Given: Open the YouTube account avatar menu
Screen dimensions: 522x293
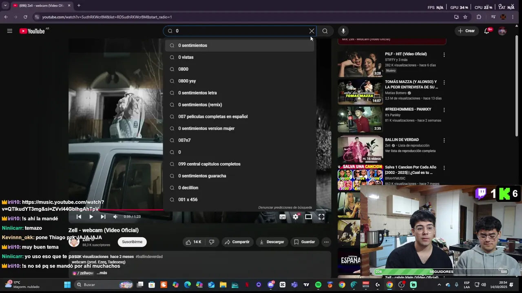Looking at the screenshot, I should [x=502, y=31].
